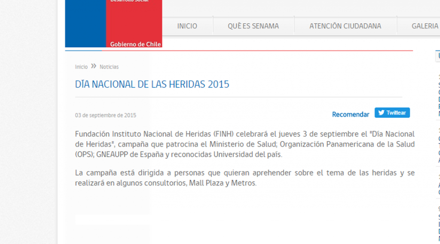Open the QUÉ ES SENAMA menu
Screen dimensions: 440x244
coord(253,26)
